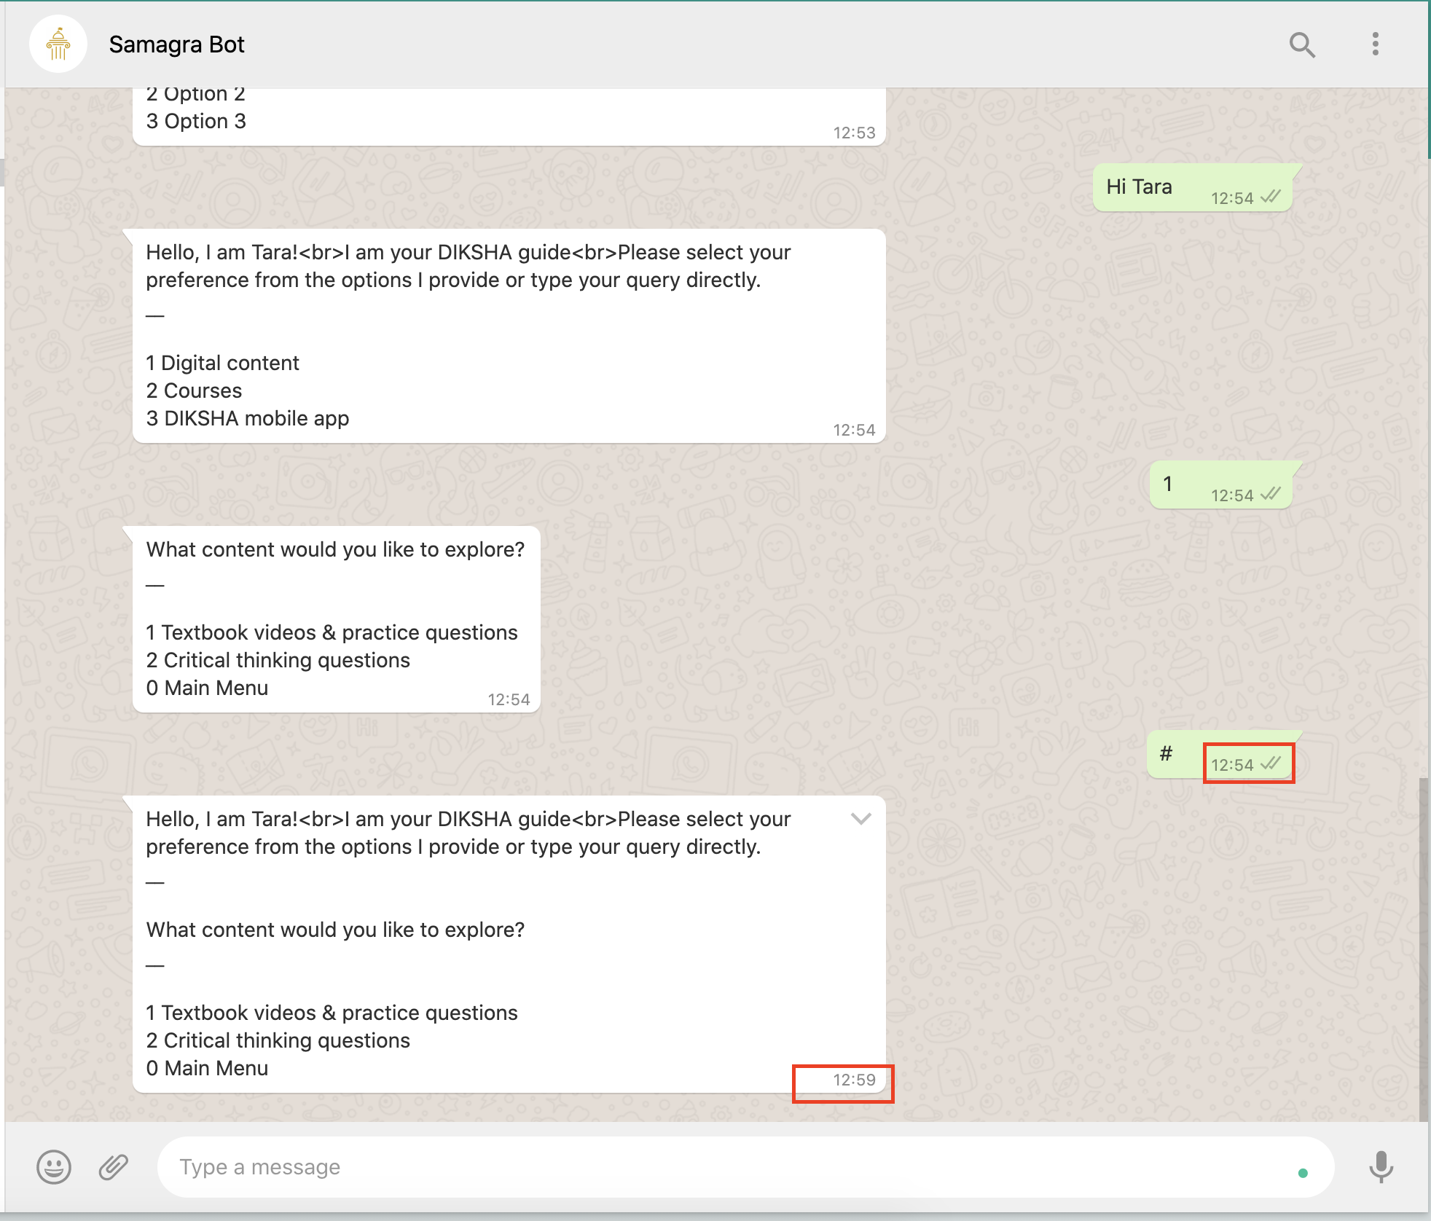Click the attachment paperclip icon
The image size is (1431, 1221).
click(113, 1166)
